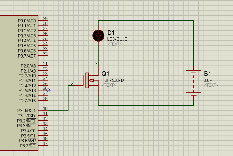Select the 3.6V battery value text
233x156 pixels.
tap(208, 80)
